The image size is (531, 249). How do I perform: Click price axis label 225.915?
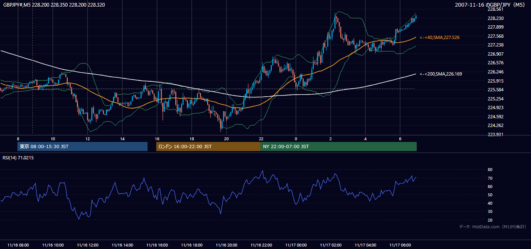pos(495,81)
